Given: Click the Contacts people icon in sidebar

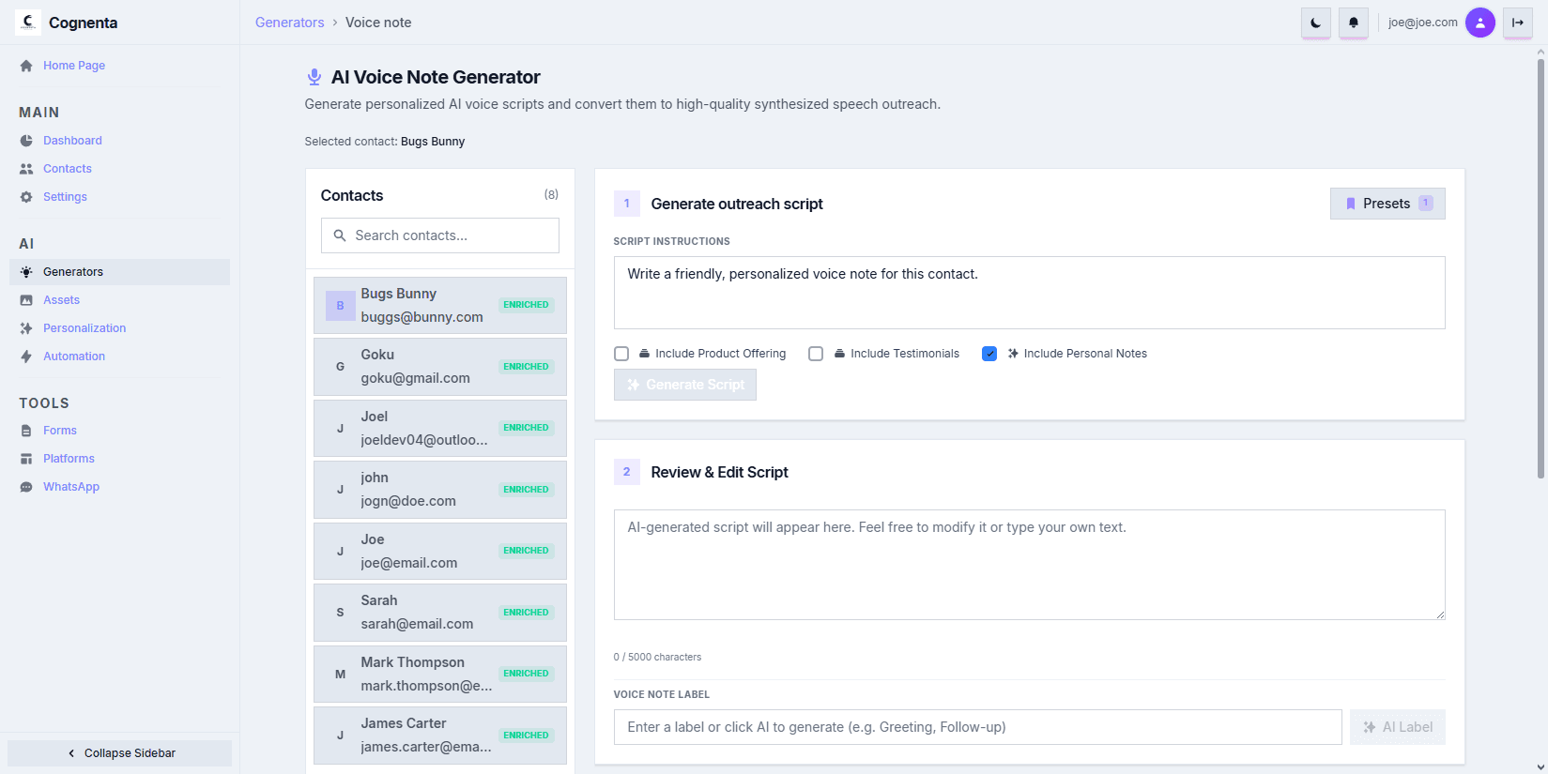Looking at the screenshot, I should point(26,169).
